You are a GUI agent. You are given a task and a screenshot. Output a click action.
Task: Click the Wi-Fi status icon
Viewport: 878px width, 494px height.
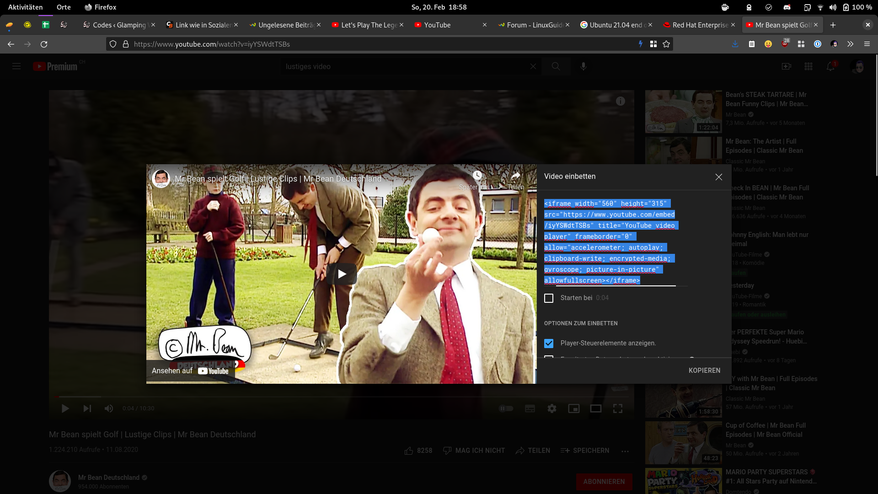pos(820,7)
